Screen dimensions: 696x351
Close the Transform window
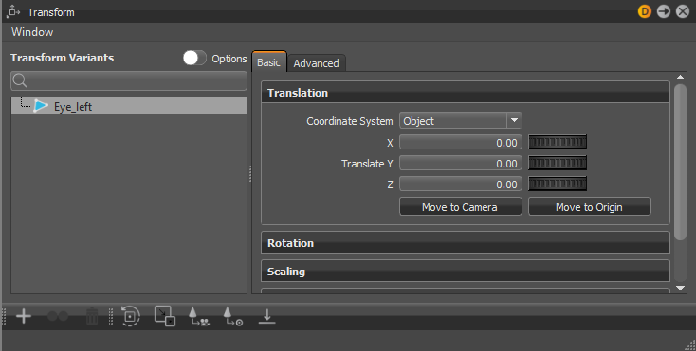click(x=683, y=11)
